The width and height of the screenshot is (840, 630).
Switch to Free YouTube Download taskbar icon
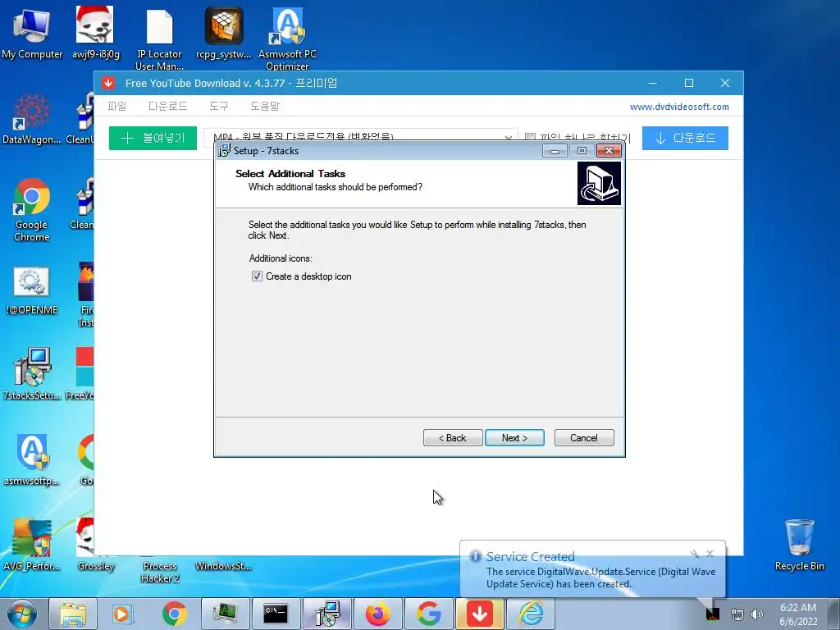pyautogui.click(x=479, y=614)
